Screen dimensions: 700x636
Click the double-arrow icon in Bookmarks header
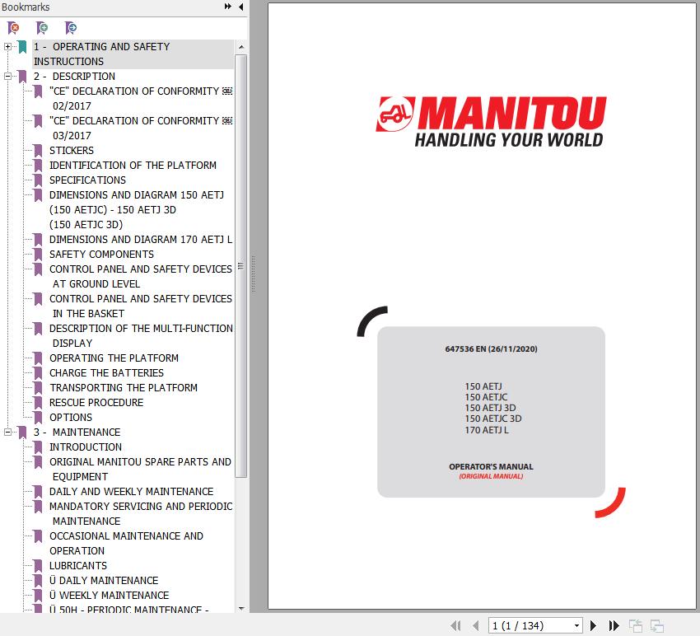click(227, 7)
